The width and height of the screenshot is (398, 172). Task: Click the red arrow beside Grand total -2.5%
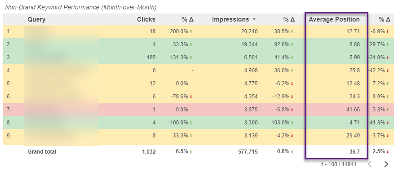point(388,152)
